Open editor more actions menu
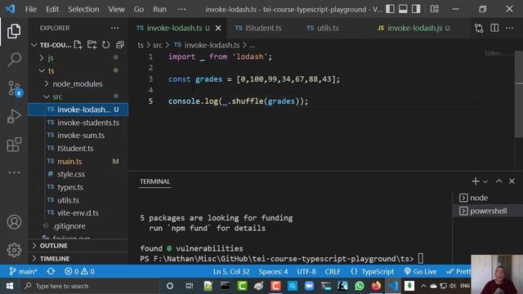 [x=509, y=28]
